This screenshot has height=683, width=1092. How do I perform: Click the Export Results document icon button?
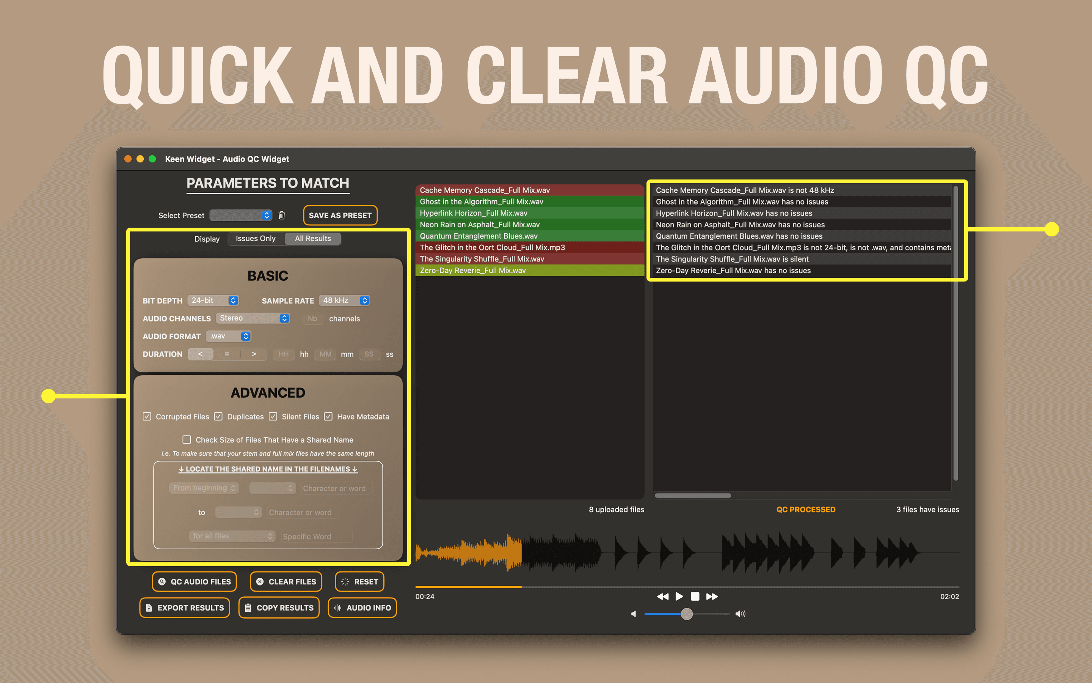click(x=185, y=607)
